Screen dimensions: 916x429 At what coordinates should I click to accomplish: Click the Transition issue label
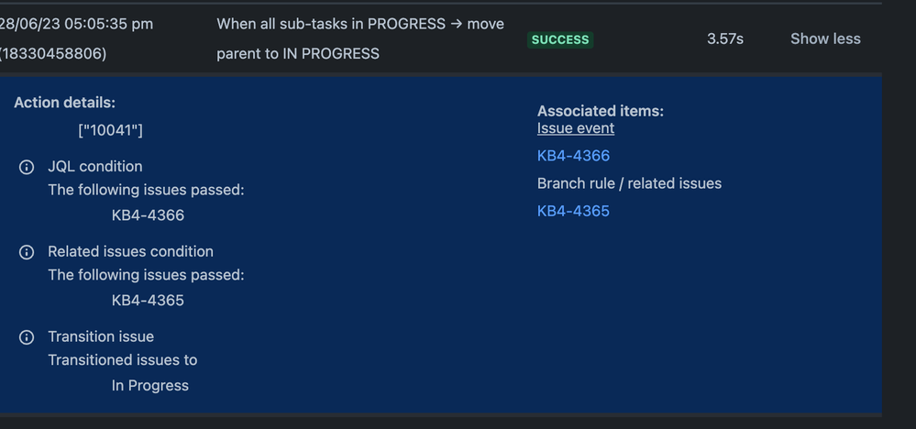[x=101, y=336]
